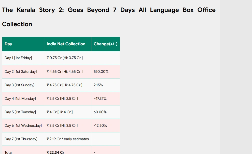Image resolution: width=252 pixels, height=154 pixels.
Task: Select the 520.00% change figure
Action: click(x=101, y=72)
